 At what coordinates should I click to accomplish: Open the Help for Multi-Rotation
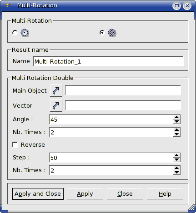tap(165, 194)
